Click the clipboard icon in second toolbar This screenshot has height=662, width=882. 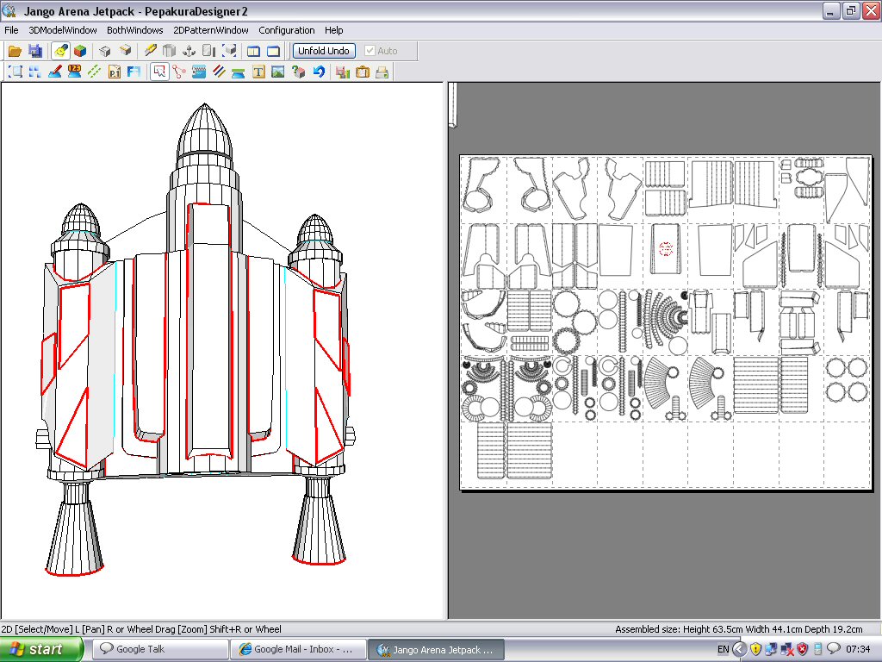coord(363,72)
